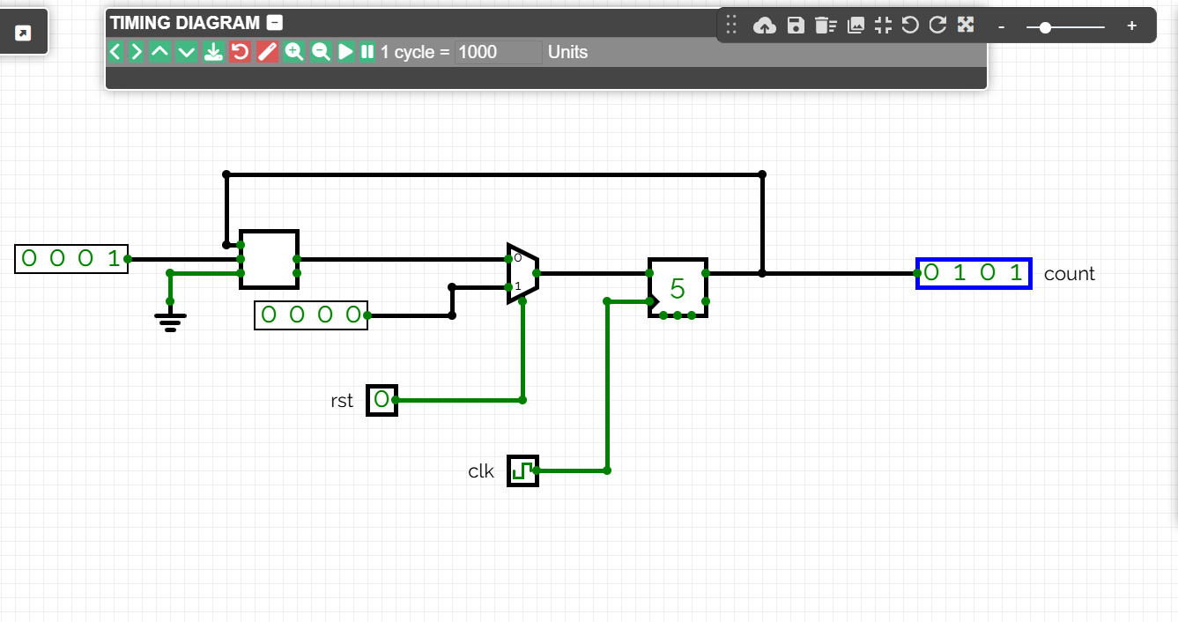
Task: Expand timing diagram height with up chevron
Action: click(x=159, y=52)
